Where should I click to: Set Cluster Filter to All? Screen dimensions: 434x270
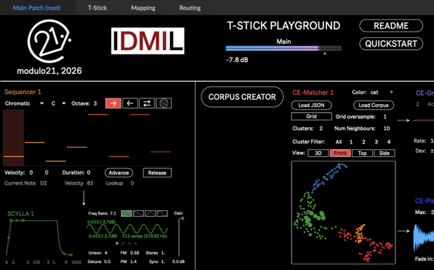click(338, 142)
